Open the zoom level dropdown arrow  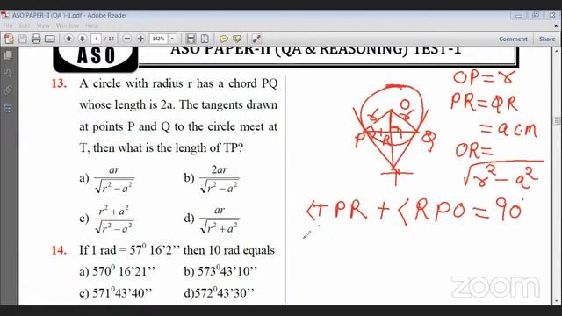172,39
